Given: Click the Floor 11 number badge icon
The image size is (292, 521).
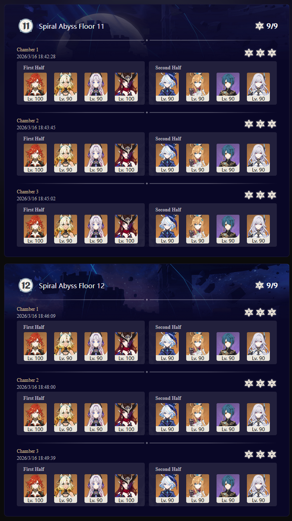Looking at the screenshot, I should click(25, 26).
